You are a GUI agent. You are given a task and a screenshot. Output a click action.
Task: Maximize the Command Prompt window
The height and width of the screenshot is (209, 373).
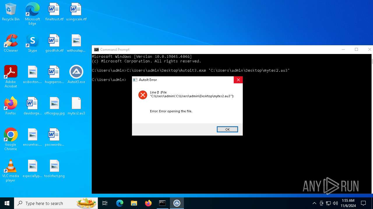(x=356, y=50)
